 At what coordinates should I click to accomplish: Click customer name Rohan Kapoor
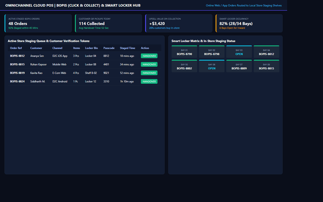(x=38, y=64)
